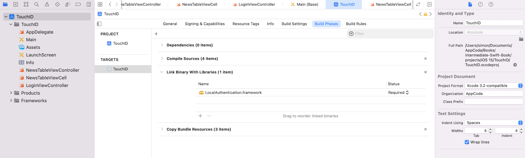
Task: Click the related items grid icon
Action: (100, 4)
